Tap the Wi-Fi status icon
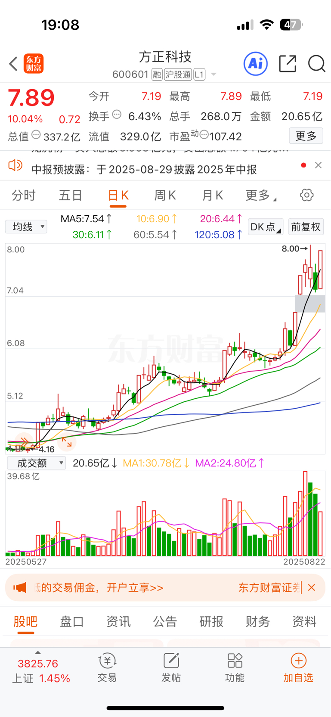331x717 pixels. [267, 25]
